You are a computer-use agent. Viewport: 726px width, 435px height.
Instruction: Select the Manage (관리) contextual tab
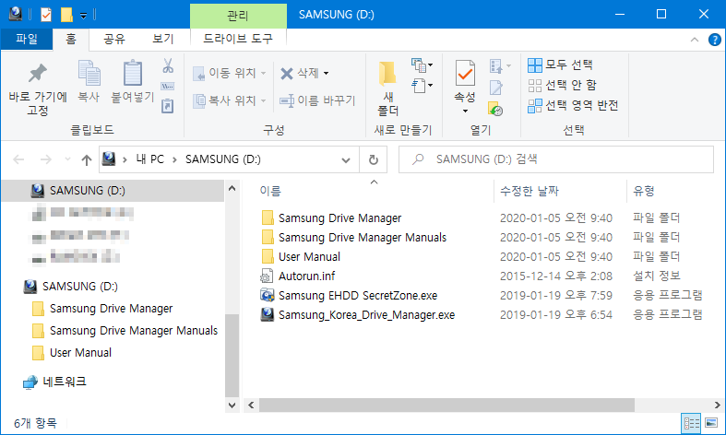[238, 17]
